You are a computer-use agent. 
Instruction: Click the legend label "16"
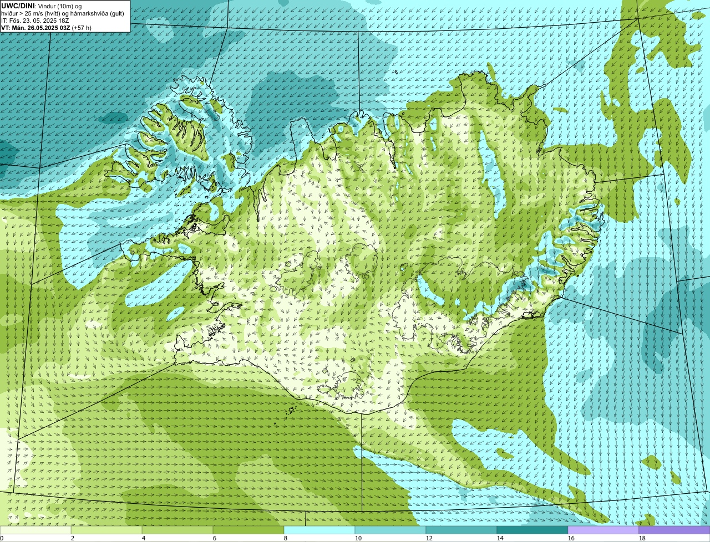(571, 538)
